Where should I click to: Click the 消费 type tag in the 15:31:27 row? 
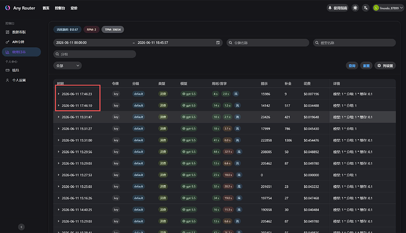pyautogui.click(x=163, y=129)
